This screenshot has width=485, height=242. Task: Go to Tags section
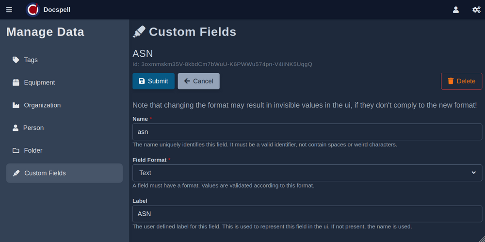(x=31, y=60)
